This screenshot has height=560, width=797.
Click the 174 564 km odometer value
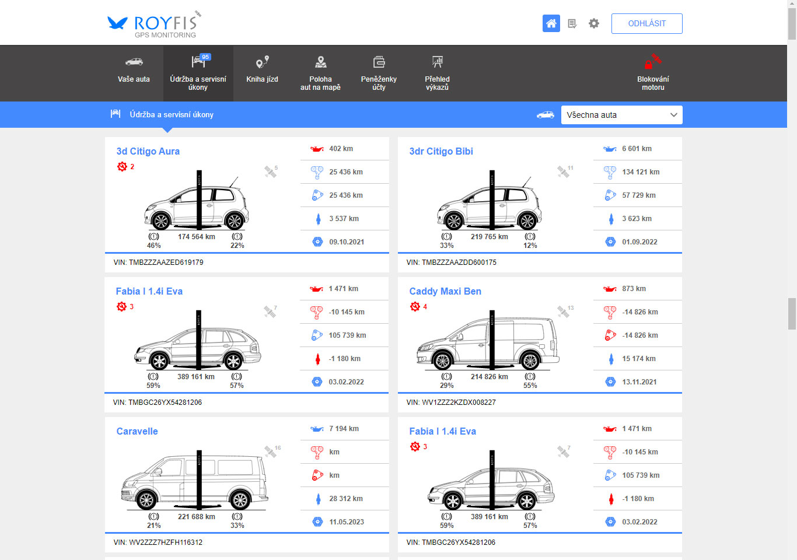click(197, 237)
